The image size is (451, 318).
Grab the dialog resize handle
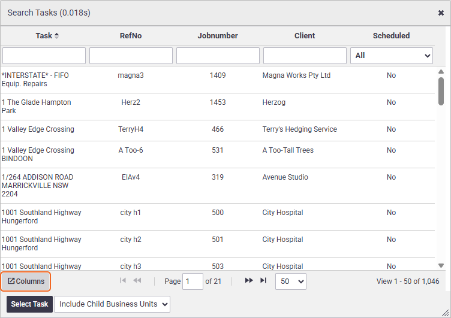pyautogui.click(x=446, y=313)
